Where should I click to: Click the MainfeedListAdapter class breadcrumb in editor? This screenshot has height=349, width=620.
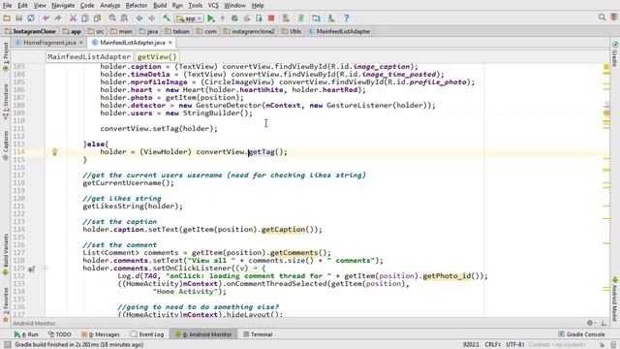(x=89, y=56)
